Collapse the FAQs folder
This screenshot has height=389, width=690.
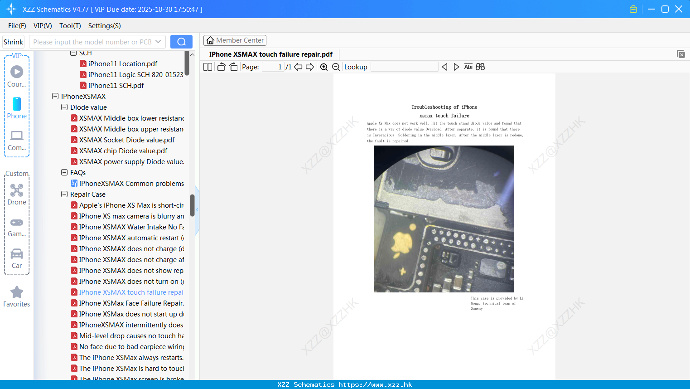pos(64,172)
